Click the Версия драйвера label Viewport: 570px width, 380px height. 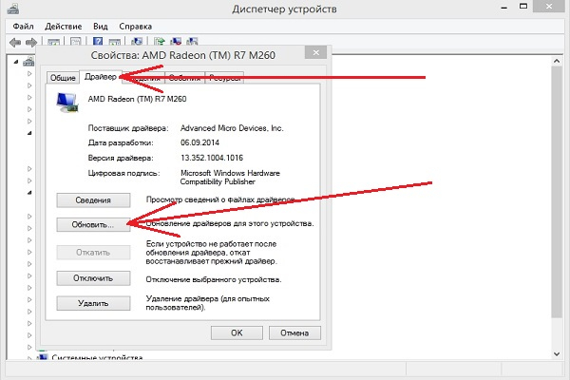tap(121, 158)
